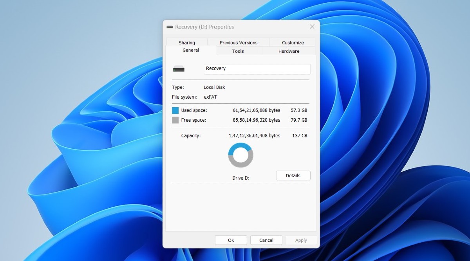Viewport: 470px width, 261px height.
Task: Apply the changes
Action: tap(301, 240)
